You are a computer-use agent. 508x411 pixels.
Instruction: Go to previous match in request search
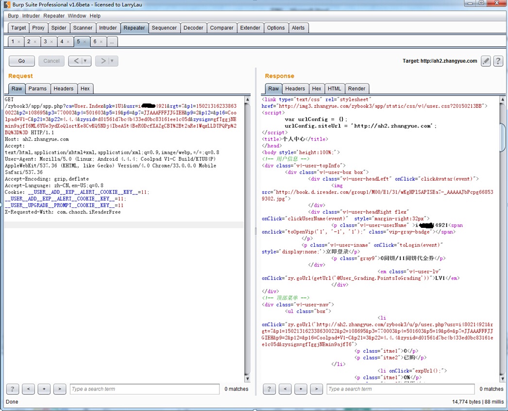pyautogui.click(x=29, y=389)
